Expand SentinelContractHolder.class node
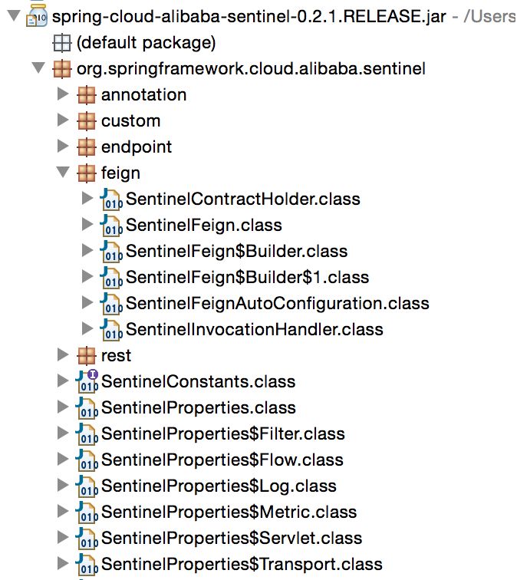 pos(87,199)
